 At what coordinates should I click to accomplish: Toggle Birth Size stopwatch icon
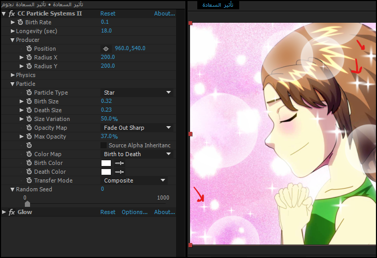[29, 101]
